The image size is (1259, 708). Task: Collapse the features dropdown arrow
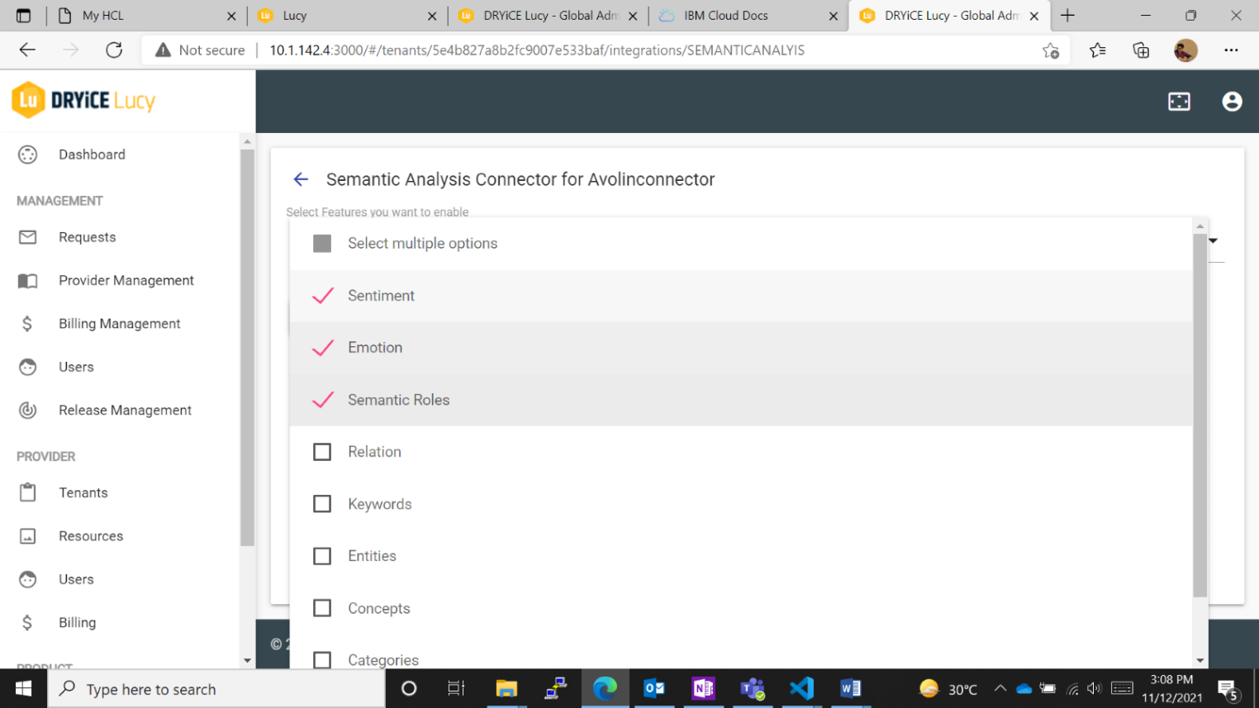[1214, 240]
